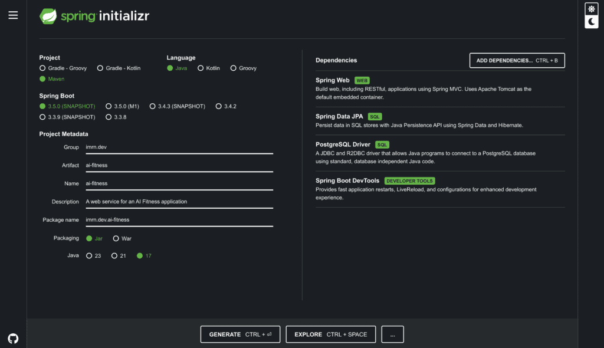The width and height of the screenshot is (604, 348).
Task: Click the Spring Boot DevTools dependency
Action: point(440,189)
